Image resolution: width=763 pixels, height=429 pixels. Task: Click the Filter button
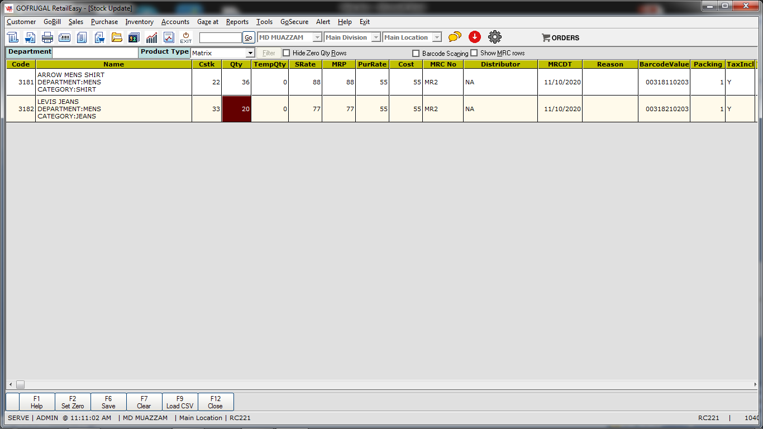pyautogui.click(x=269, y=53)
